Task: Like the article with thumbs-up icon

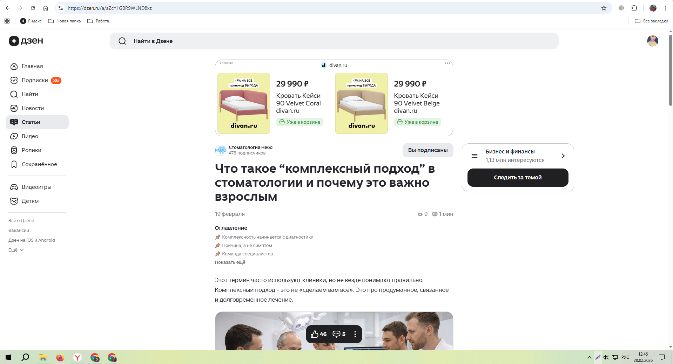Action: (x=318, y=334)
